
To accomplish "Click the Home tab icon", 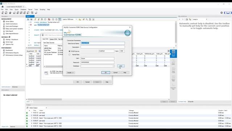I will 3,7.
